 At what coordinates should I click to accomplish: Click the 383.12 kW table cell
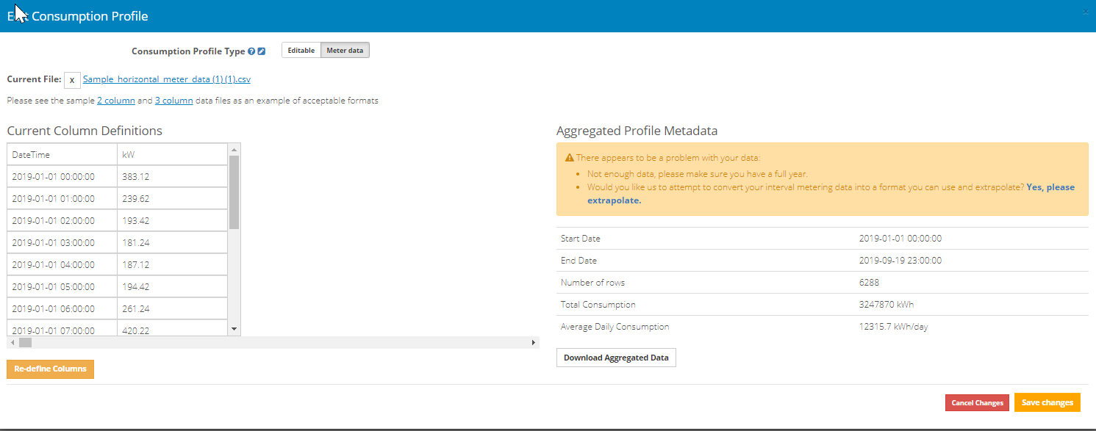172,177
